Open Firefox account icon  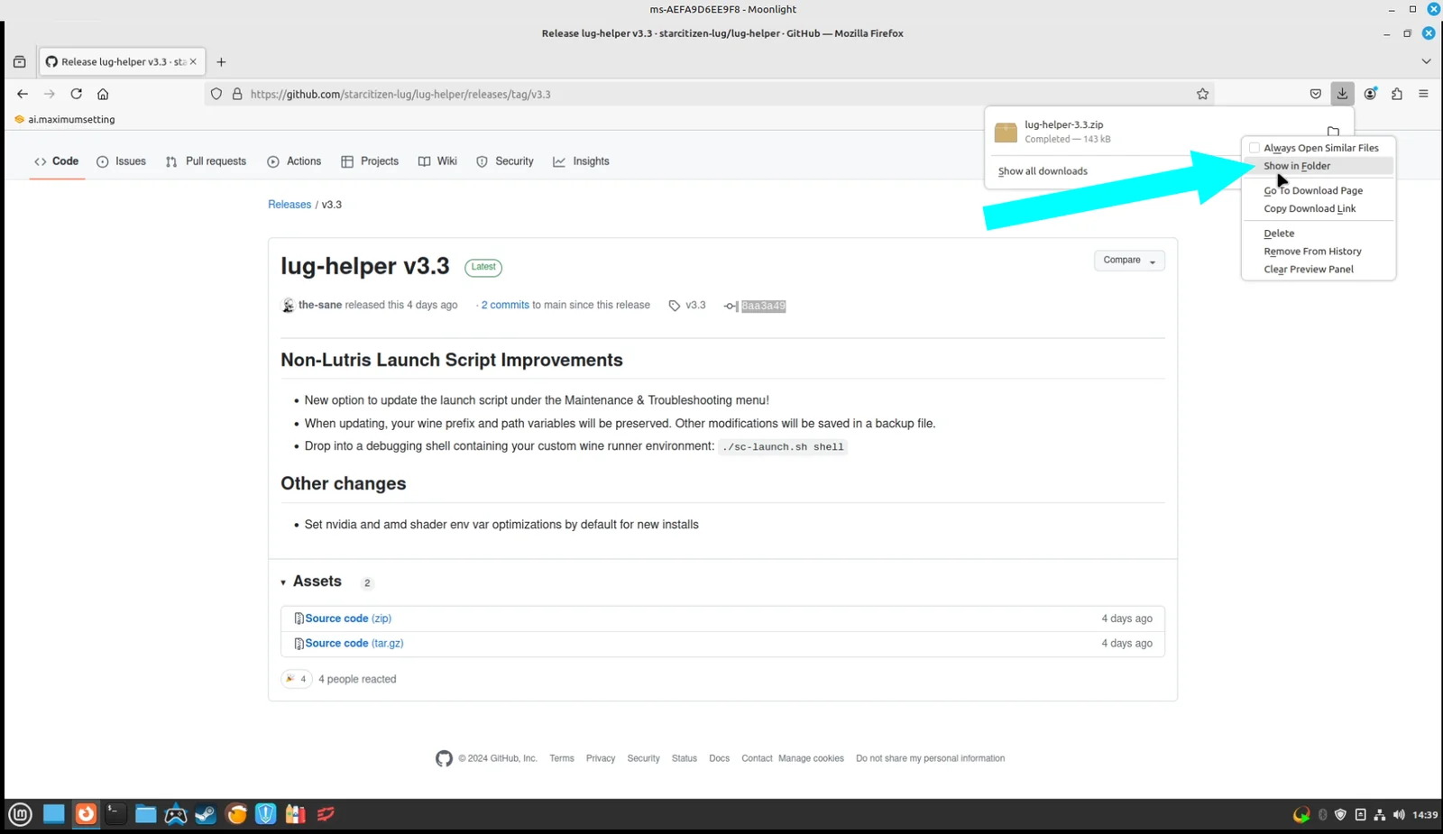pos(1370,94)
